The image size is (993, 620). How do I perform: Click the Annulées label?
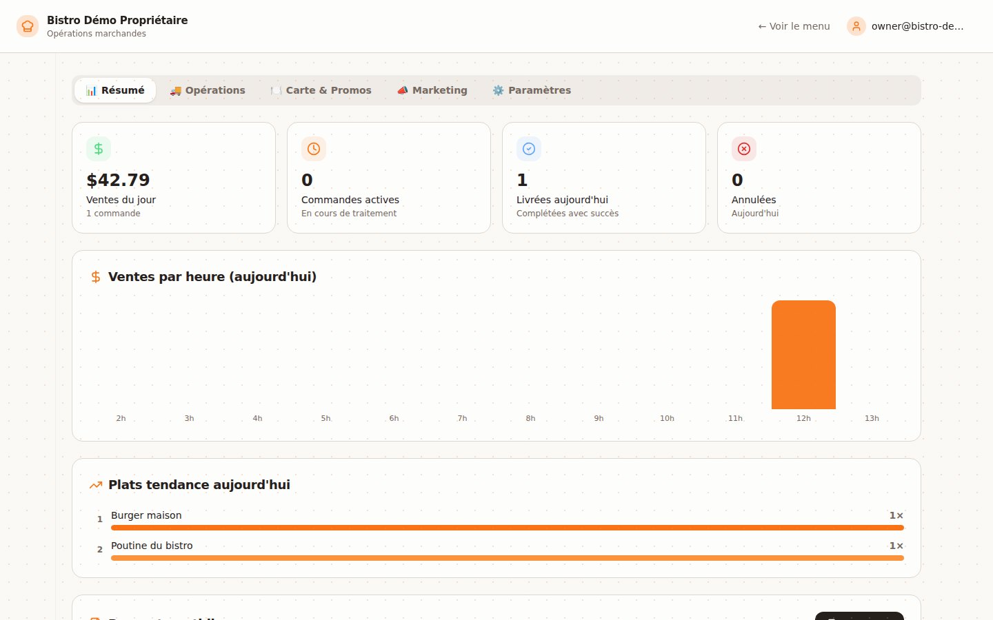coord(754,200)
